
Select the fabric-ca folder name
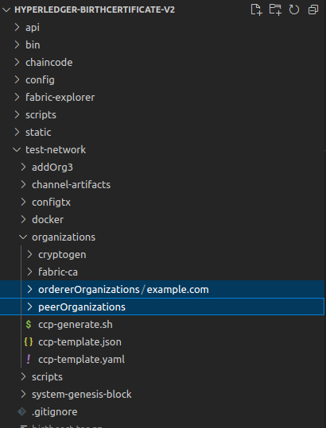(x=58, y=272)
